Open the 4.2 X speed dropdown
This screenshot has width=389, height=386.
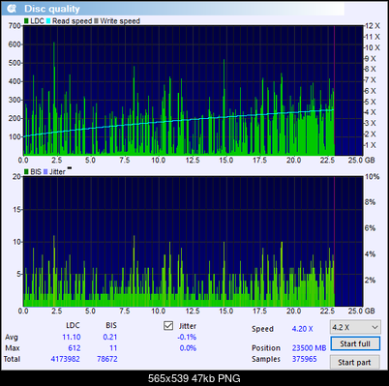pyautogui.click(x=355, y=327)
